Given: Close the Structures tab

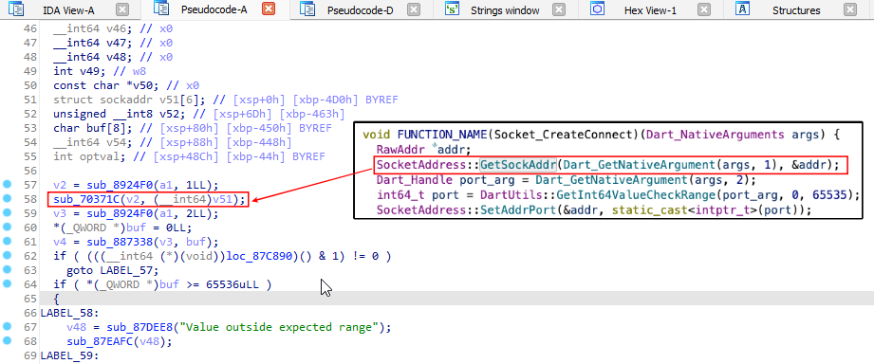Looking at the screenshot, I should (849, 9).
